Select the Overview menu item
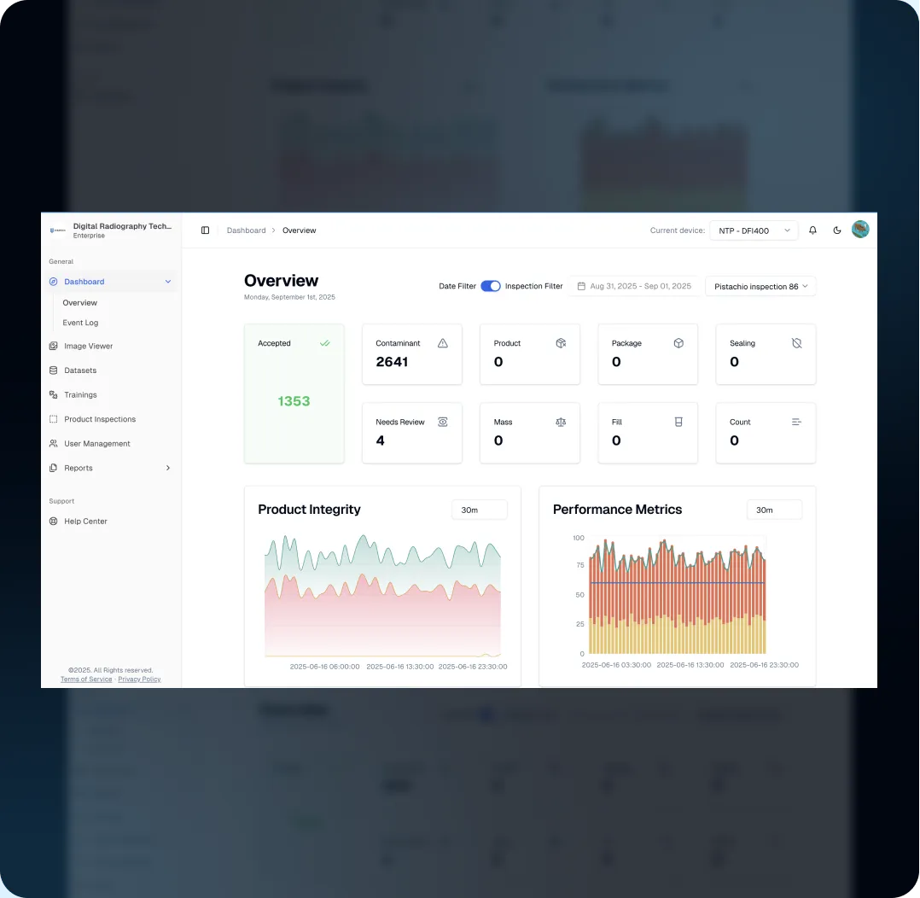The height and width of the screenshot is (898, 920). (79, 302)
